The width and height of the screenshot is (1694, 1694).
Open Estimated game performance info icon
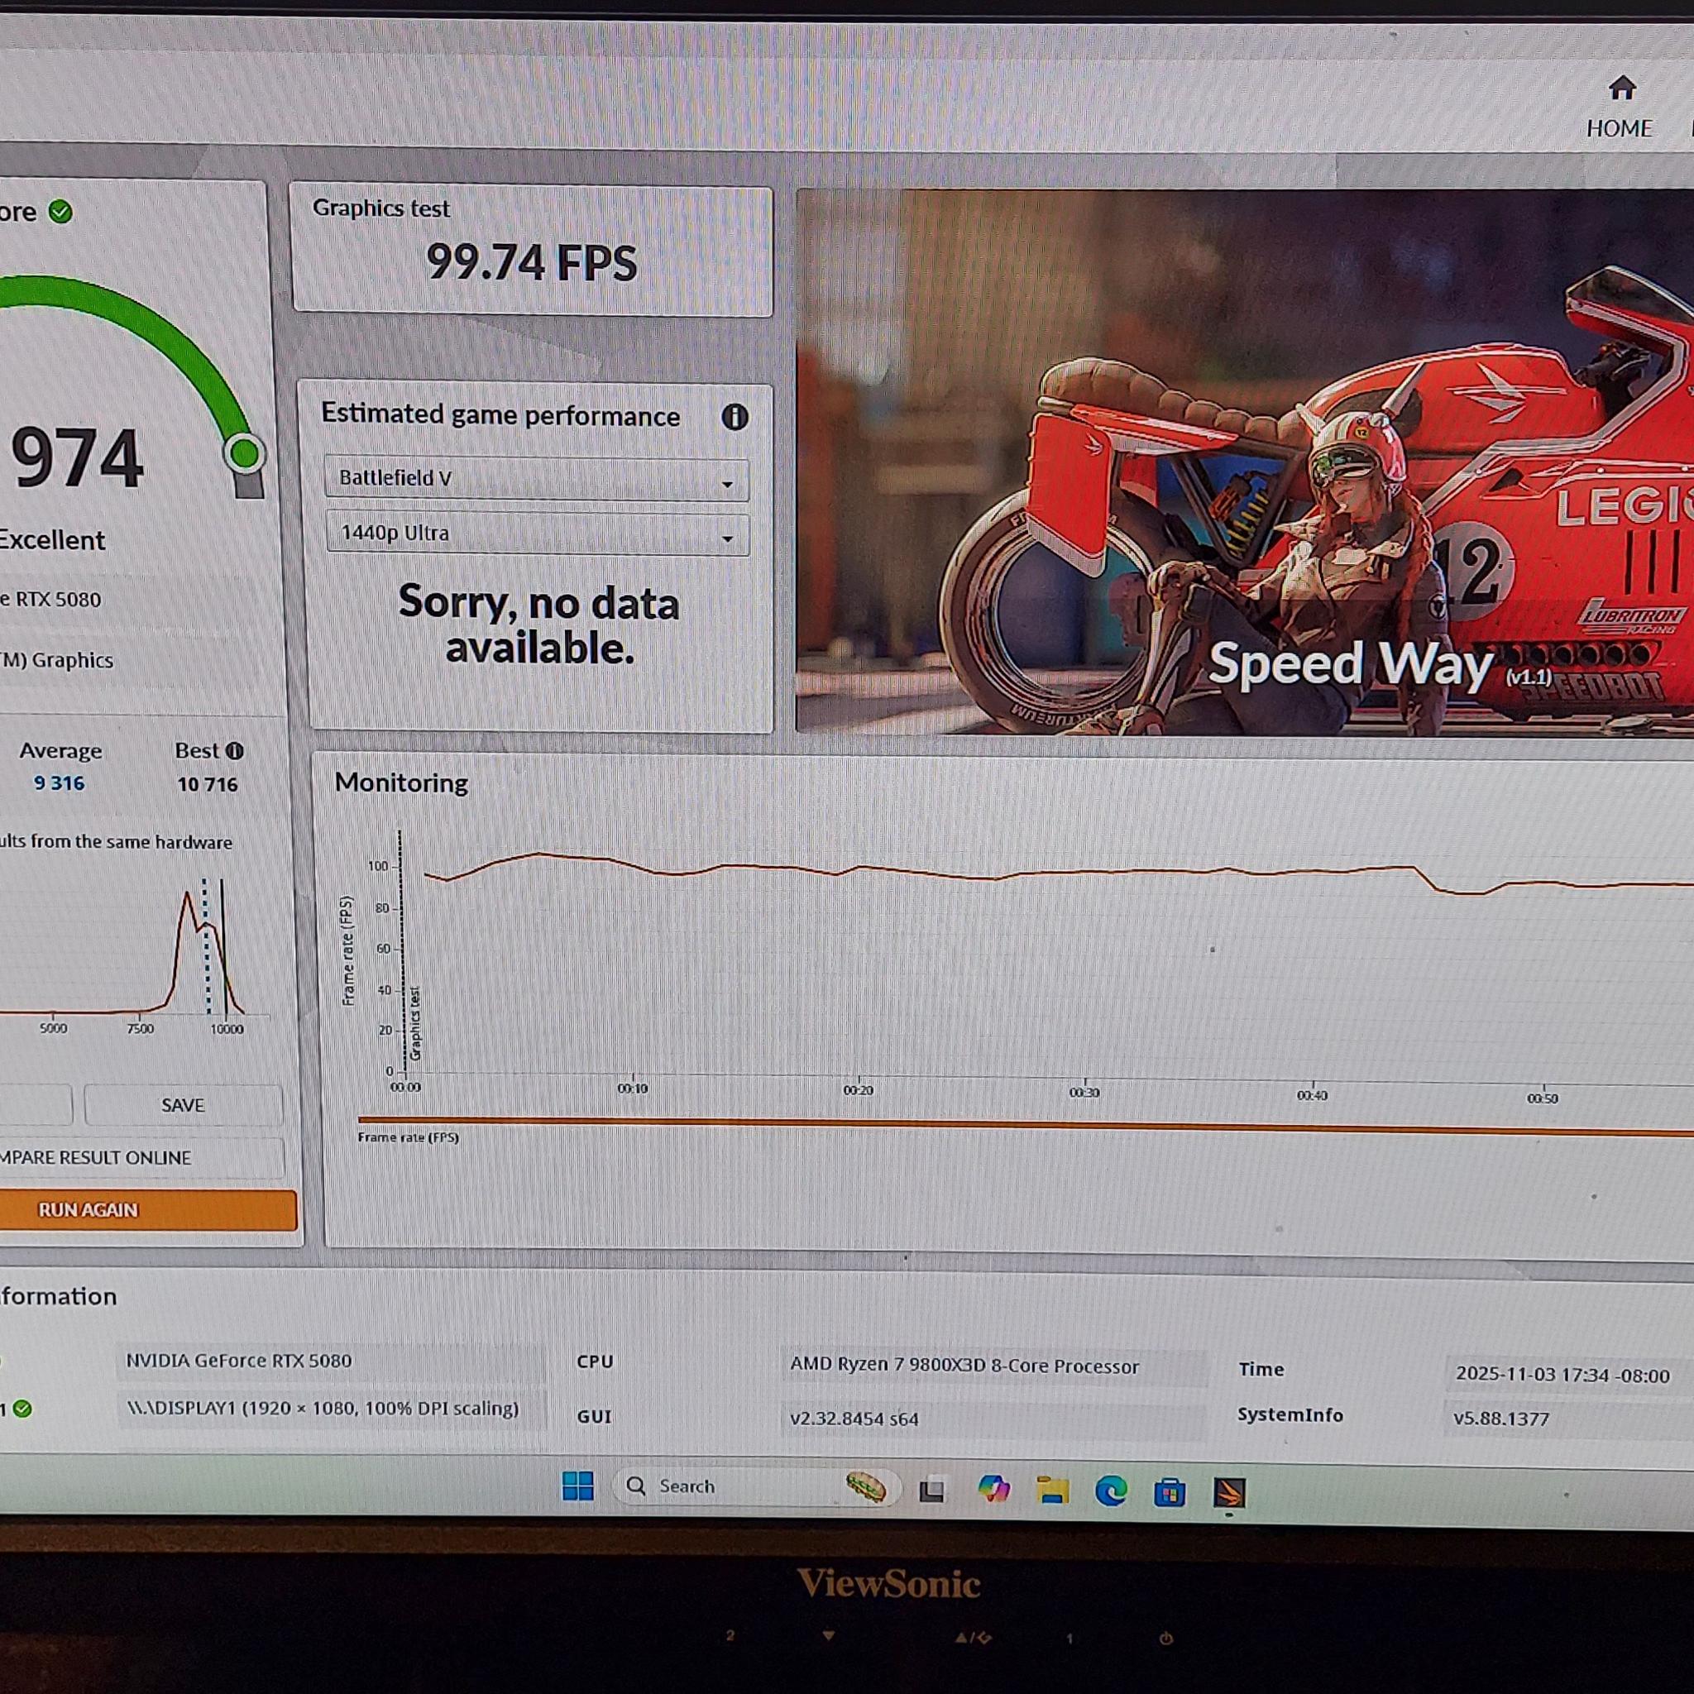click(x=735, y=418)
